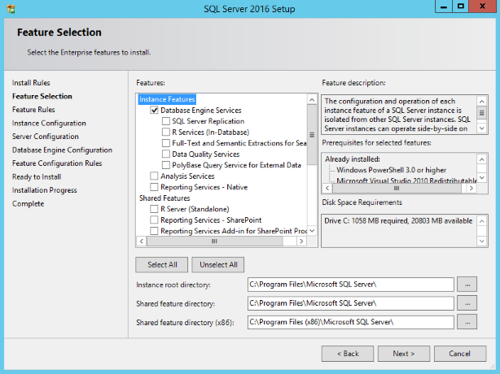Viewport: 500px width, 374px height.
Task: Check R Server (Standalone) checkbox
Action: pyautogui.click(x=154, y=209)
